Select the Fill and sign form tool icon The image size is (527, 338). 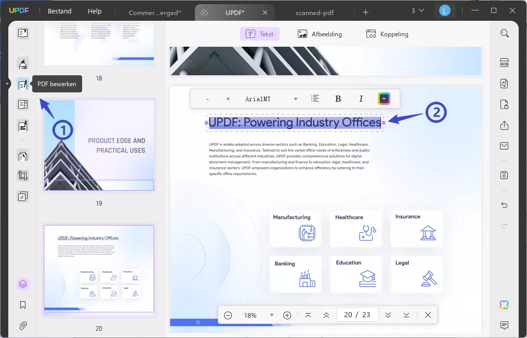pos(23,126)
